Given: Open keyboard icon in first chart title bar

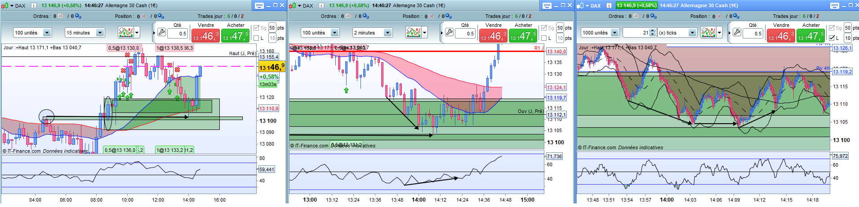Looking at the screenshot, I should [259, 5].
